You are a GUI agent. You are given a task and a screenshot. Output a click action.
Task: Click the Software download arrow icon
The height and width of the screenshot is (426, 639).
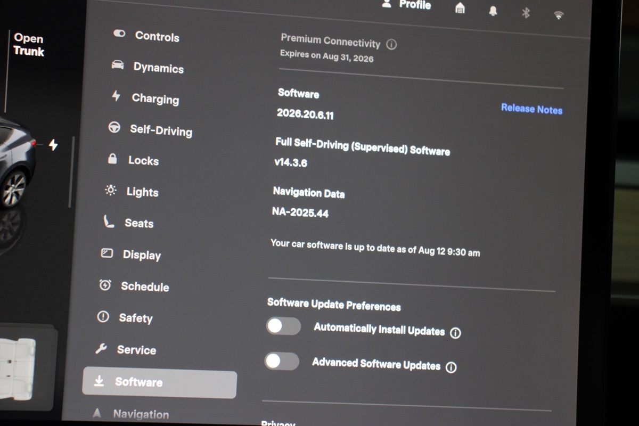click(99, 381)
